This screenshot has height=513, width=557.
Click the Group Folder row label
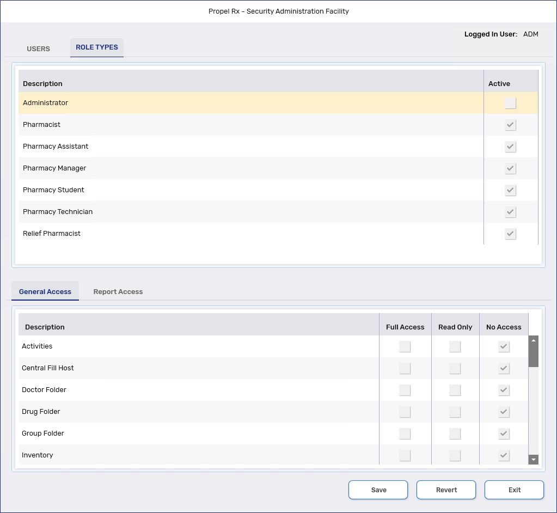pos(42,433)
